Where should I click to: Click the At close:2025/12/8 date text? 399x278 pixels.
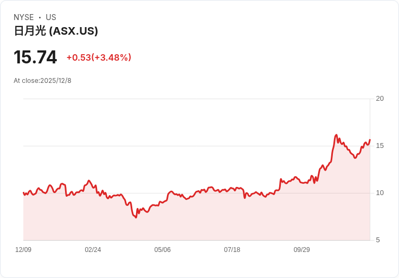[42, 81]
